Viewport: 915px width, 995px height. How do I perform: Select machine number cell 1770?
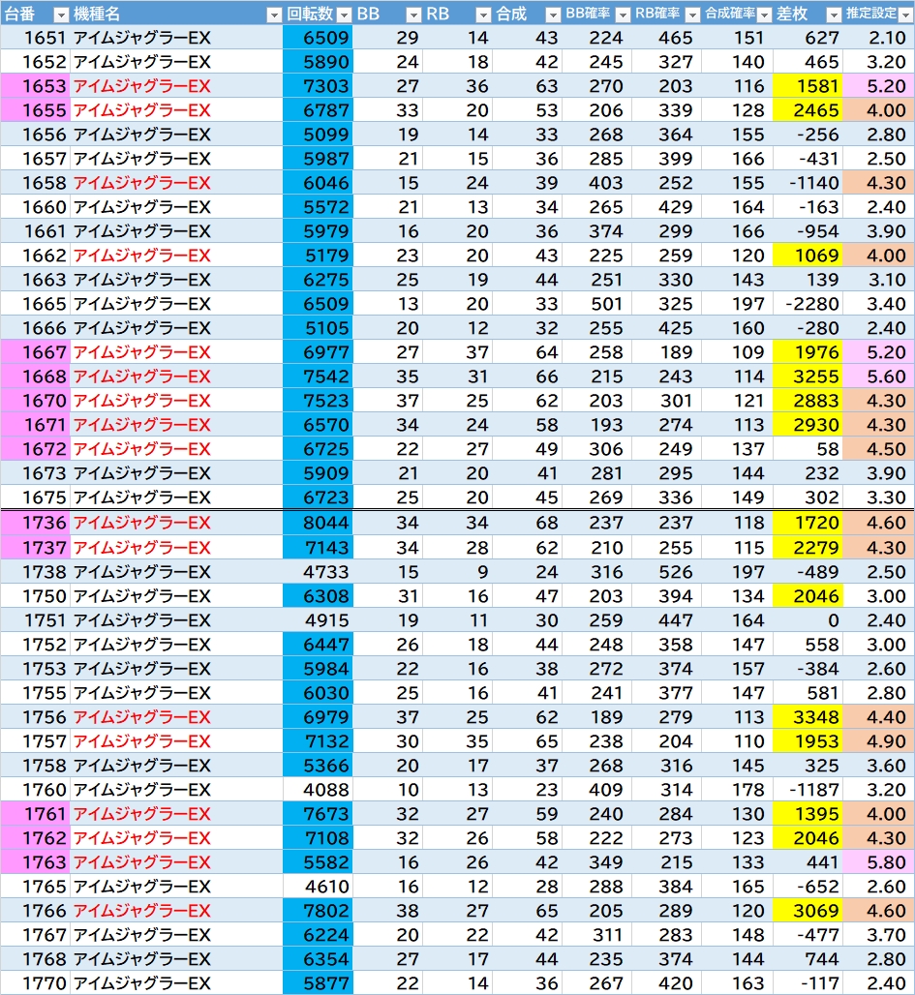click(x=35, y=983)
